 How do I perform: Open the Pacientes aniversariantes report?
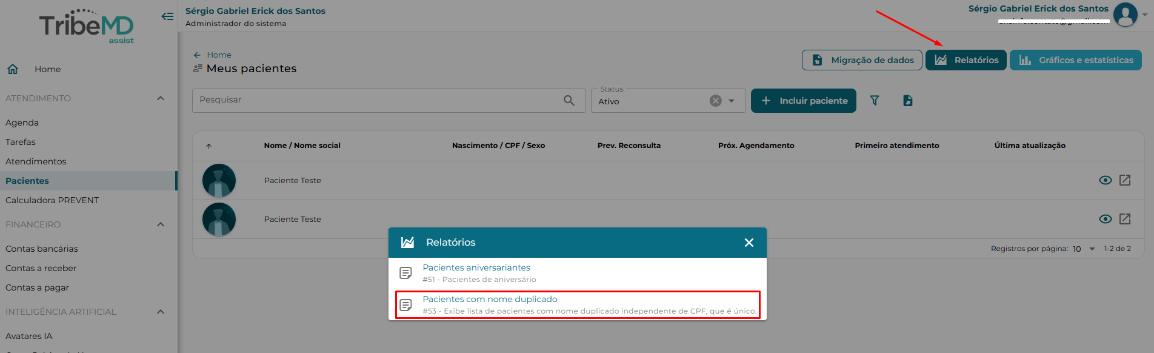pos(578,274)
